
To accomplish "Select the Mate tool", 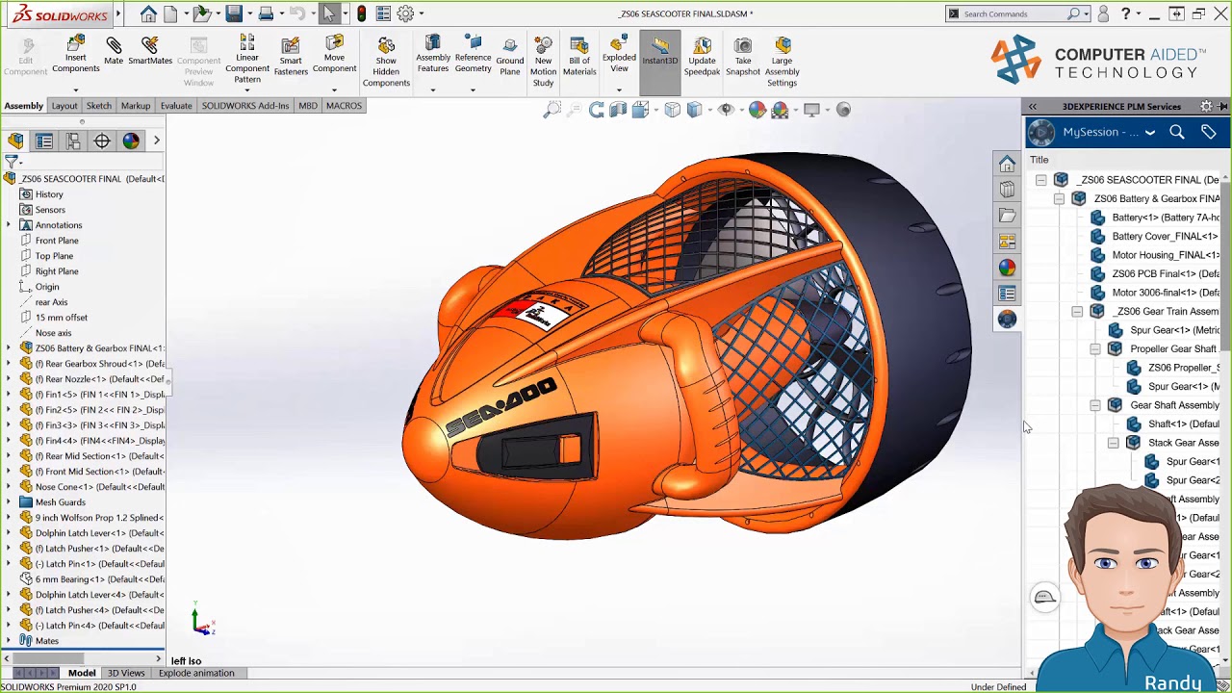I will point(114,51).
